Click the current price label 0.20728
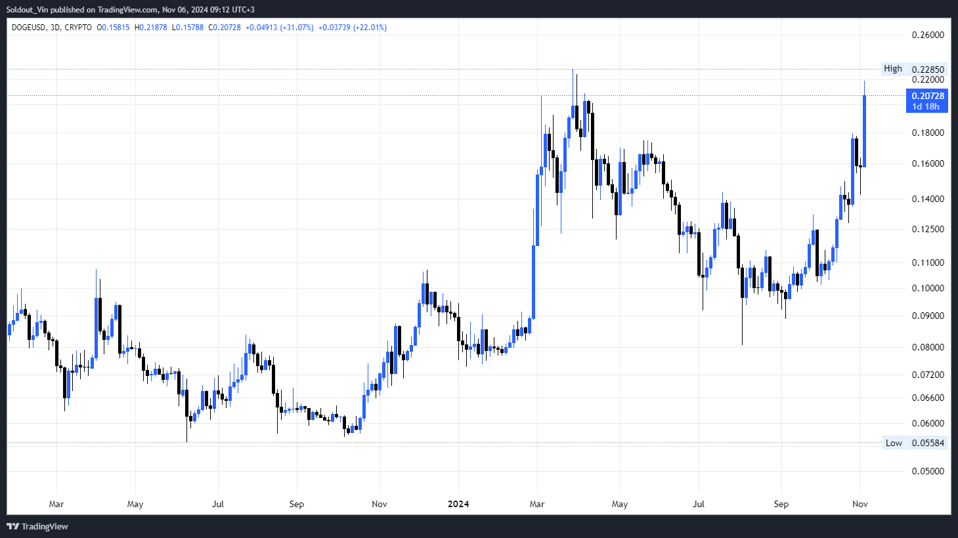Screen dimensions: 958x538 (x=927, y=96)
